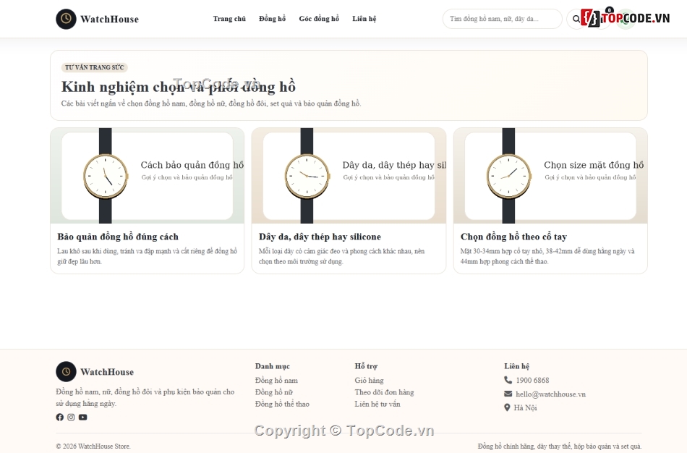The width and height of the screenshot is (687, 453).
Task: Click the TƯ VẤN TRANG SỨC badge
Action: 95,67
